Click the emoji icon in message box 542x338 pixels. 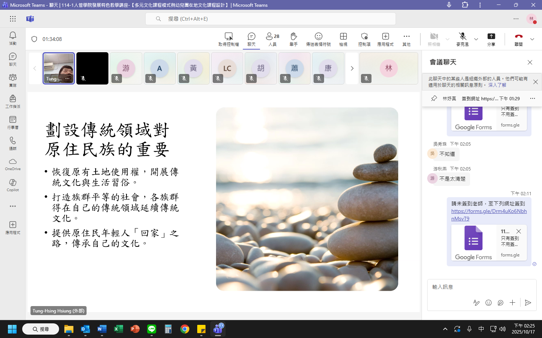pyautogui.click(x=489, y=303)
